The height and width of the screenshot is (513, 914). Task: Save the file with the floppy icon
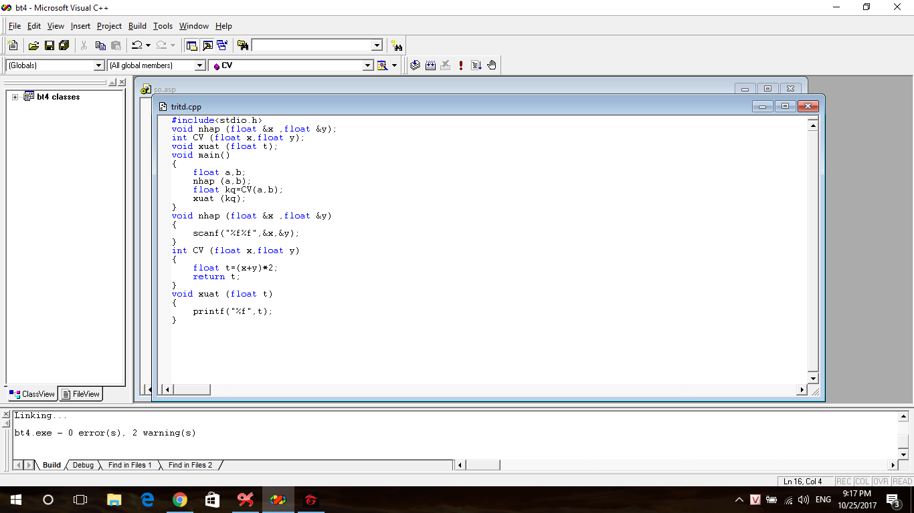coord(49,45)
